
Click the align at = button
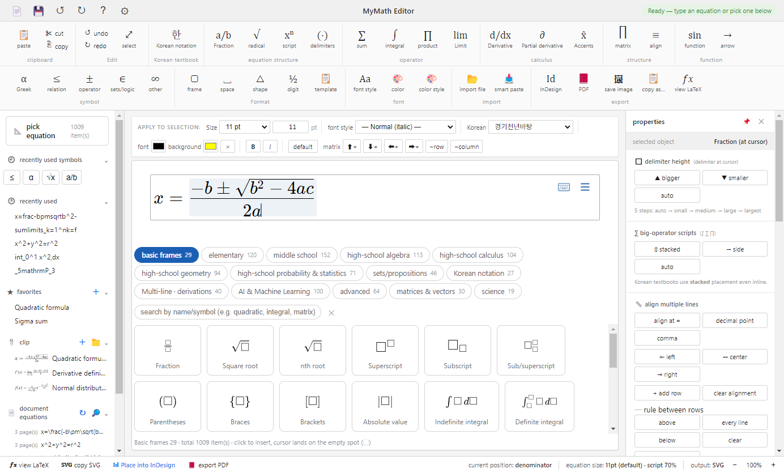click(x=667, y=321)
